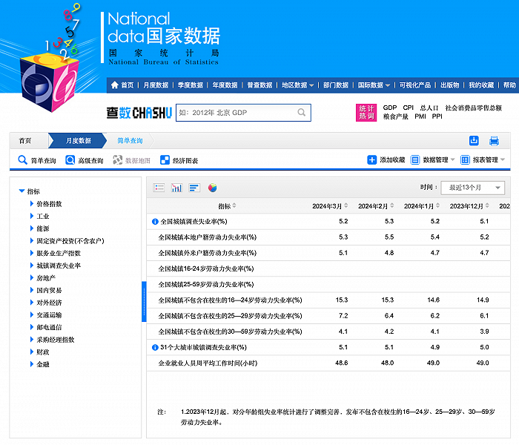This screenshot has width=519, height=445.
Task: Open 年度数据 in the top navigation
Action: point(225,85)
